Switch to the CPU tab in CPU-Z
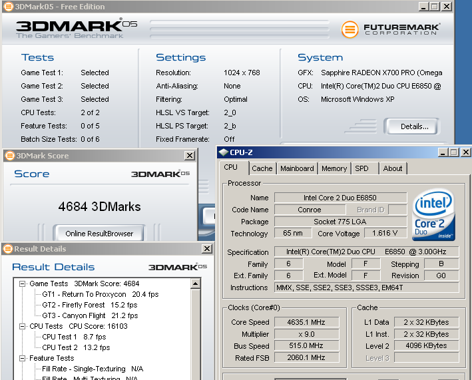 [x=231, y=167]
